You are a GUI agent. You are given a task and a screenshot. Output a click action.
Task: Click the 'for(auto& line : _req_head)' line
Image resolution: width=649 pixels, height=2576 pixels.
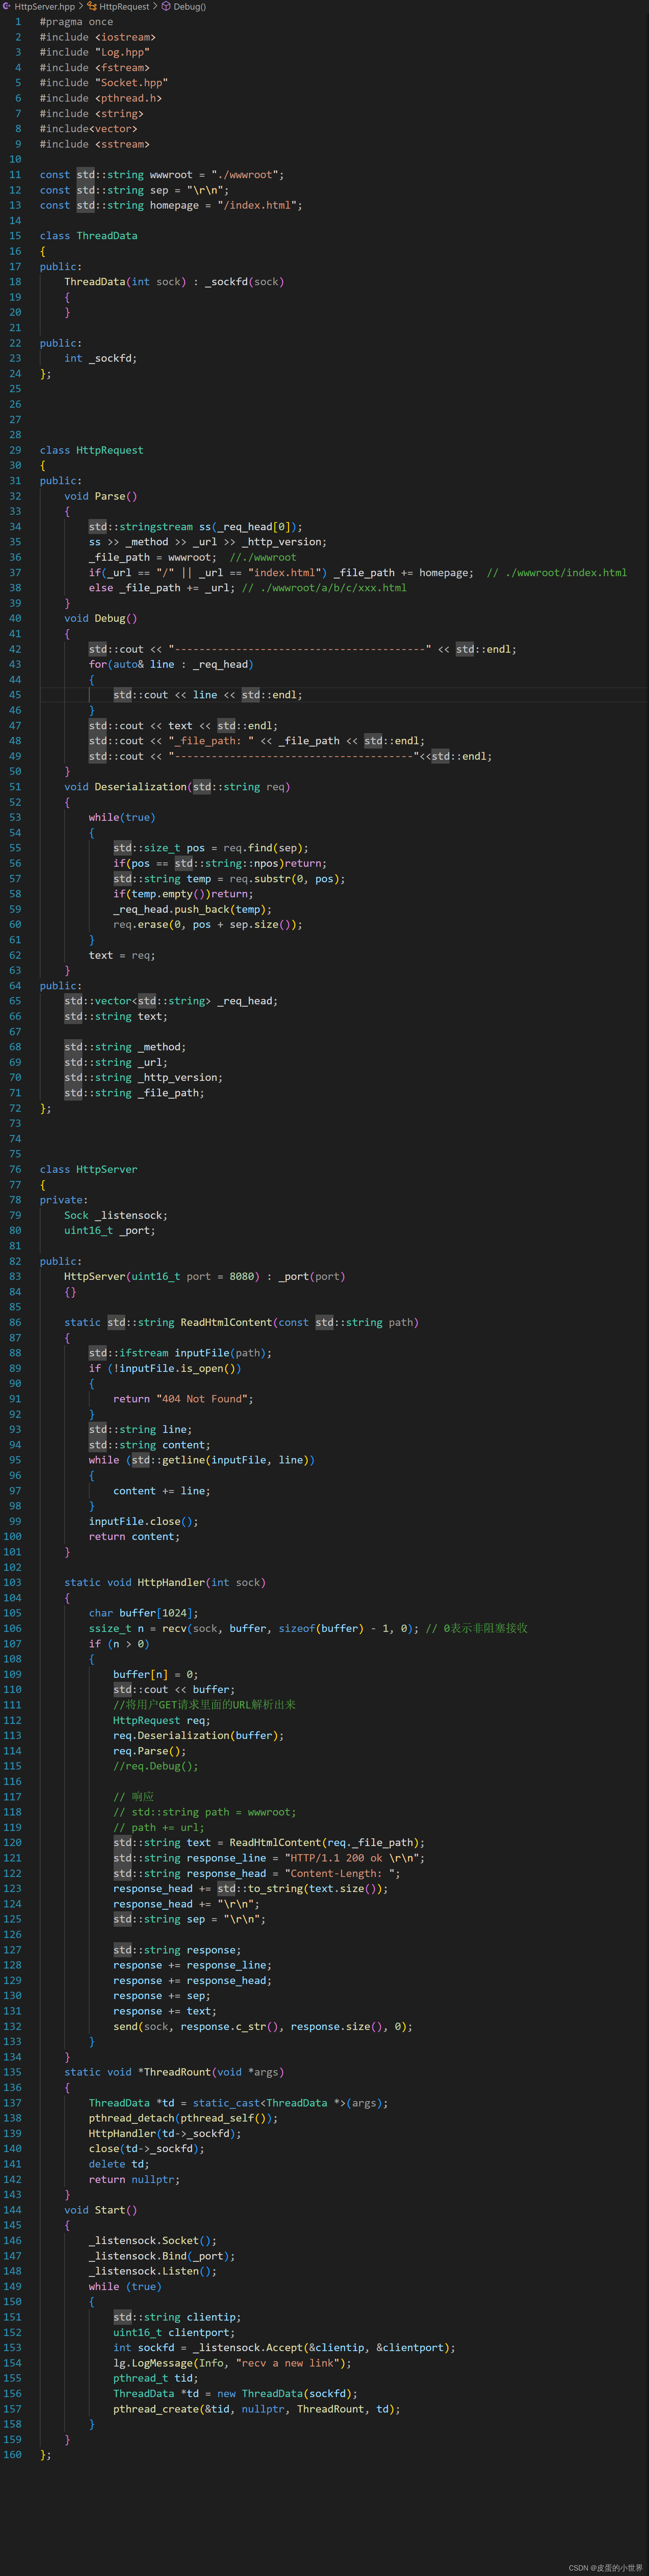[171, 664]
